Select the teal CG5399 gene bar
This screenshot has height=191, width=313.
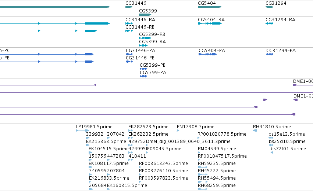tap(145, 15)
